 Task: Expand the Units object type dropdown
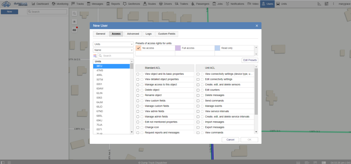click(113, 44)
